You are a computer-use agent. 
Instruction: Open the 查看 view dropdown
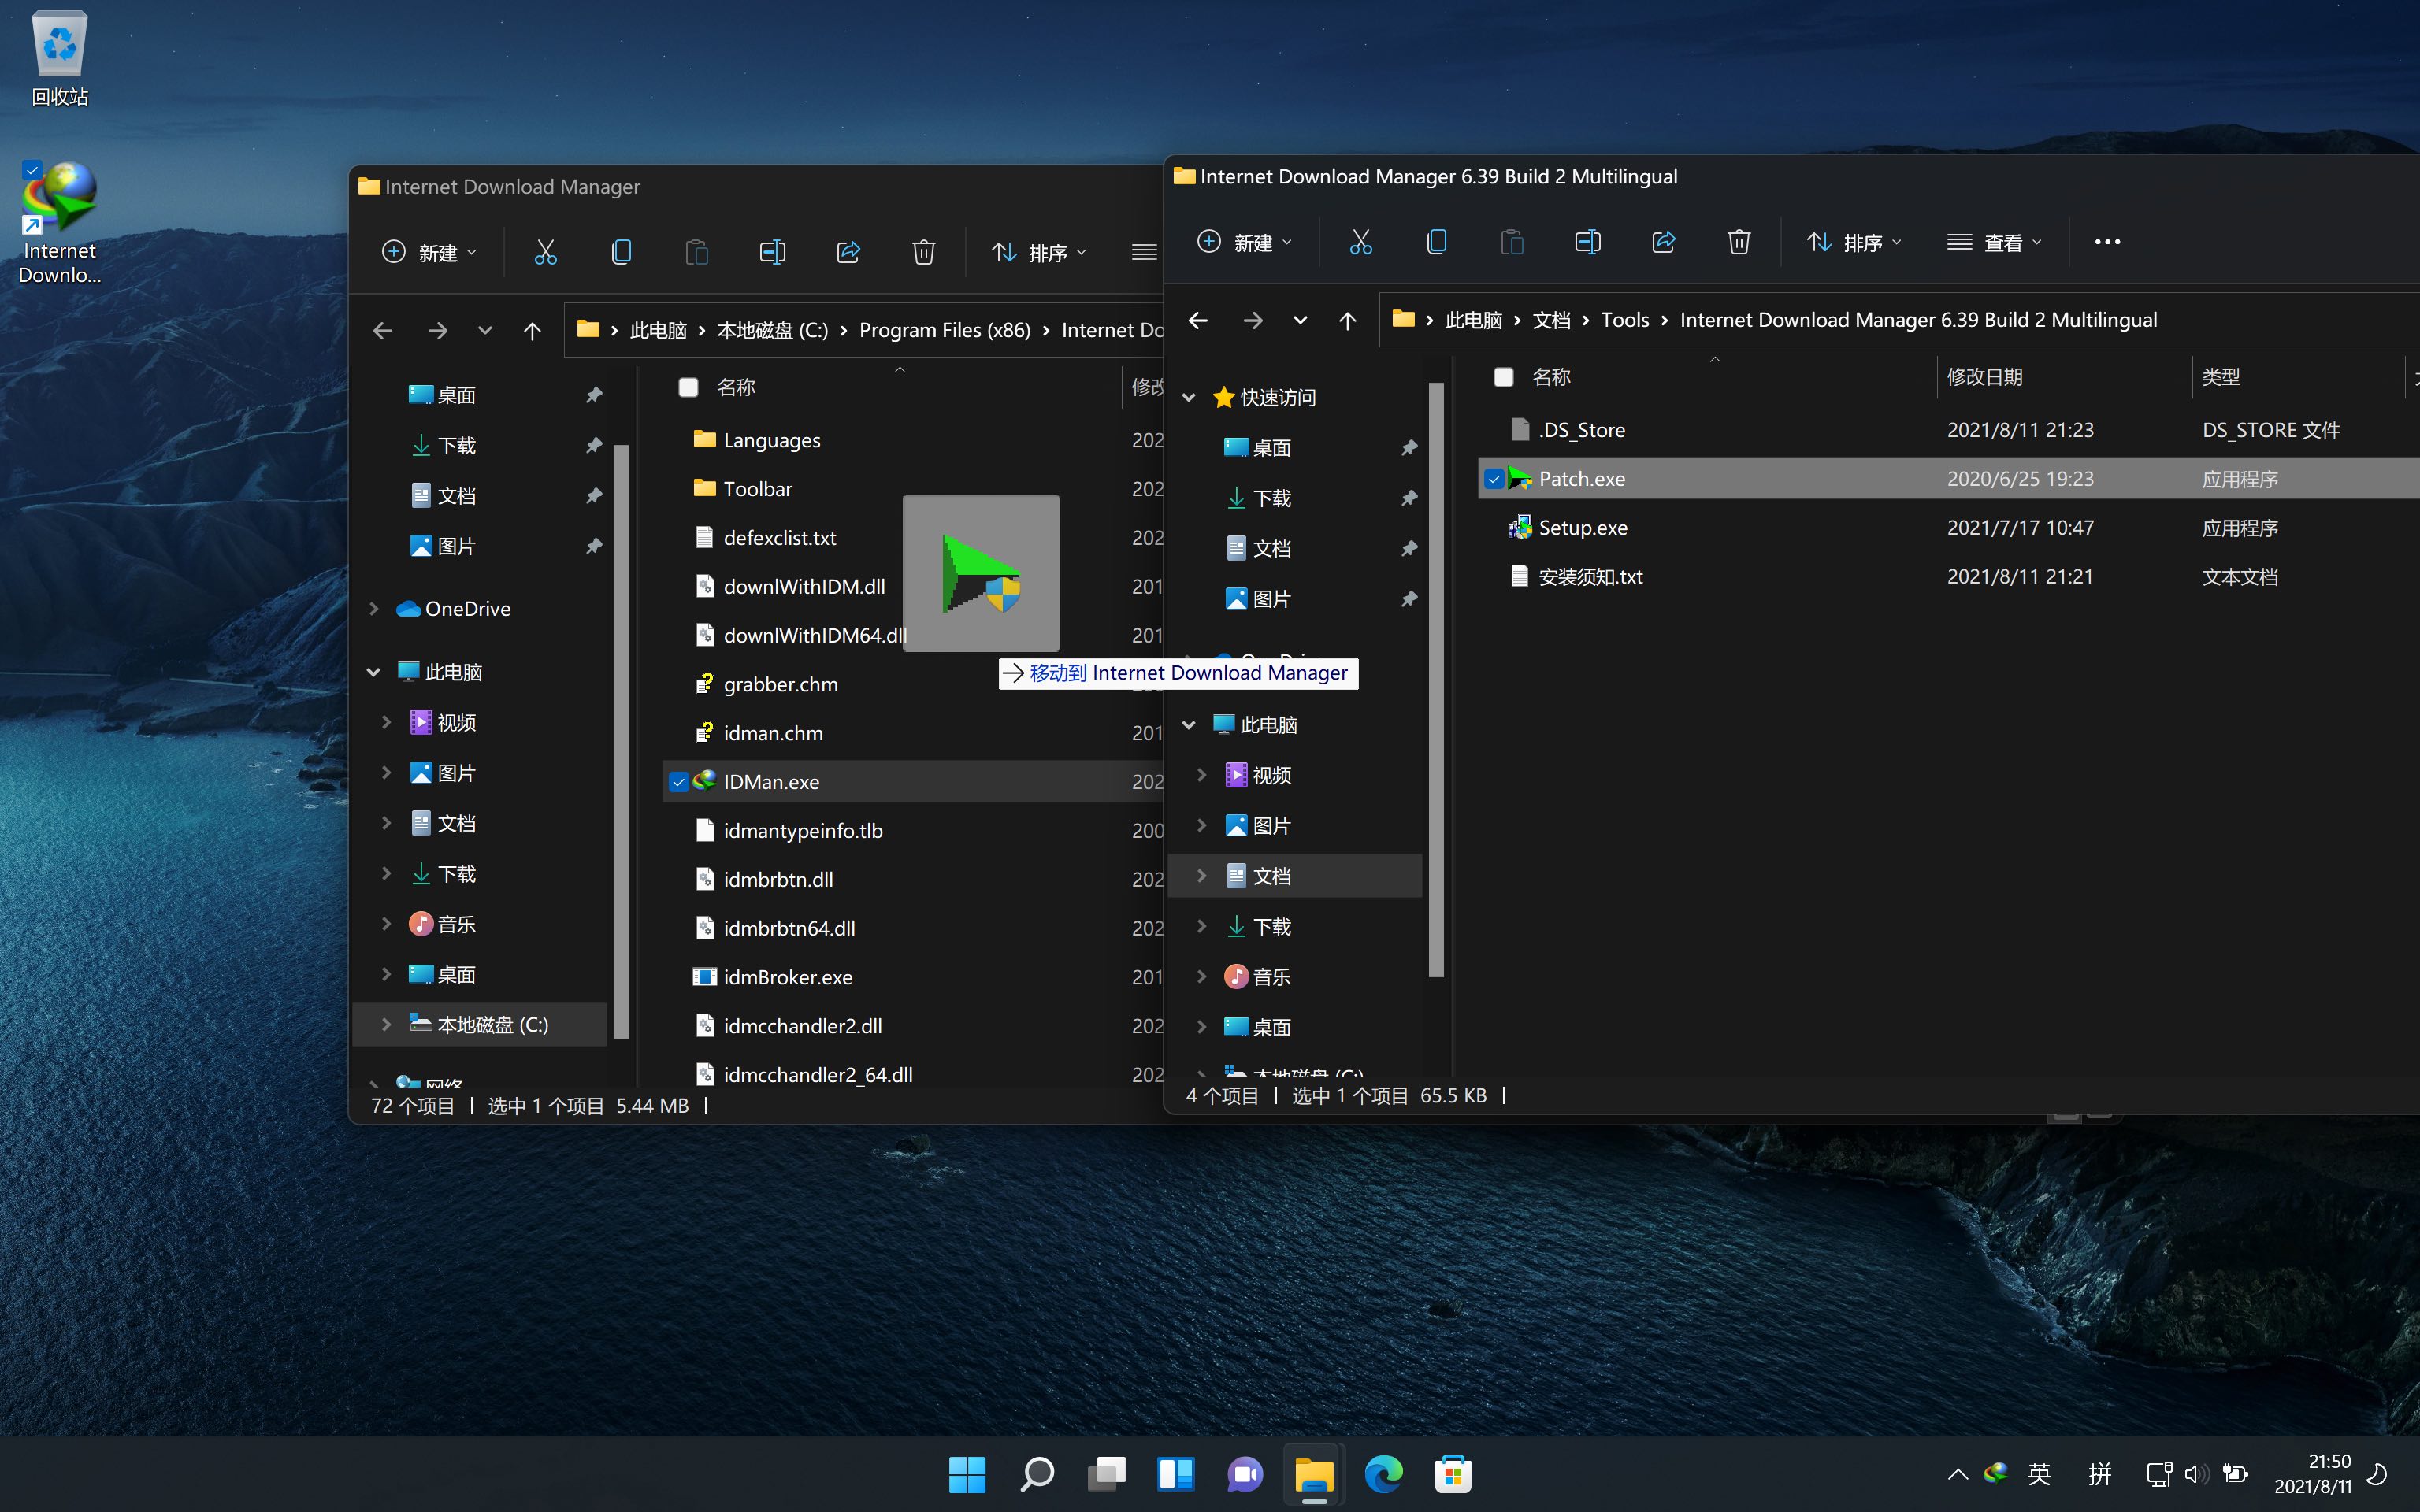(1994, 242)
